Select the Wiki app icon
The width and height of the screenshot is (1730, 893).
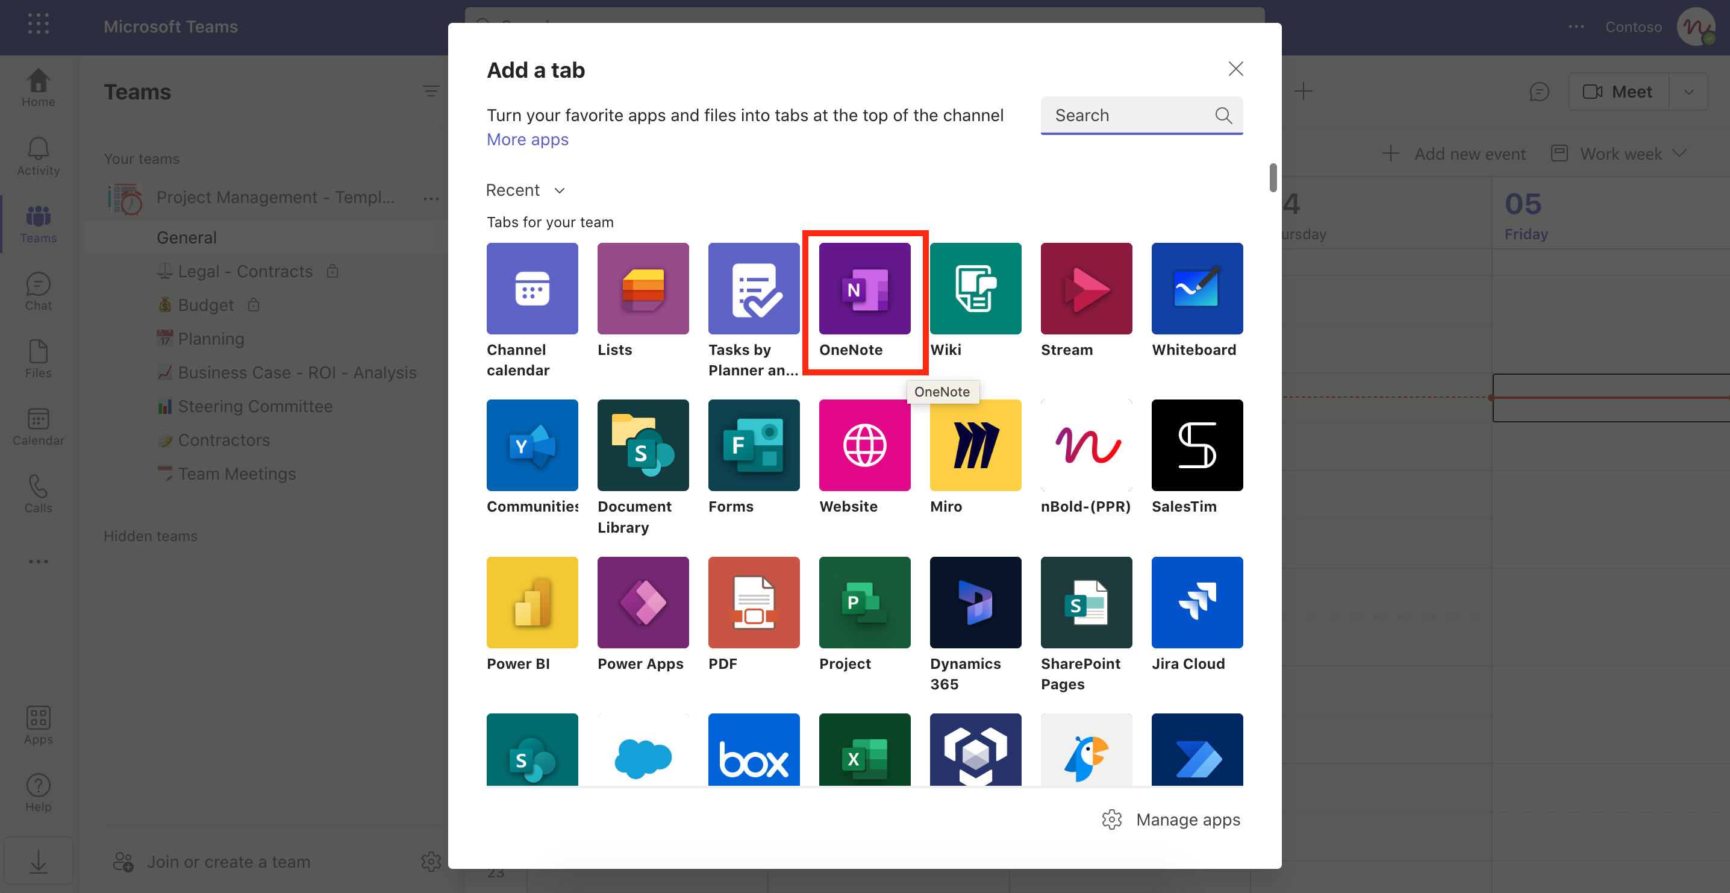(975, 289)
